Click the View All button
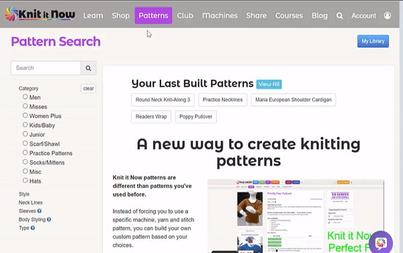Screen dimensions: 403x253 (x=269, y=85)
